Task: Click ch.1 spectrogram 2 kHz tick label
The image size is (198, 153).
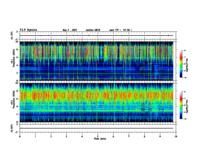Action: [17, 73]
